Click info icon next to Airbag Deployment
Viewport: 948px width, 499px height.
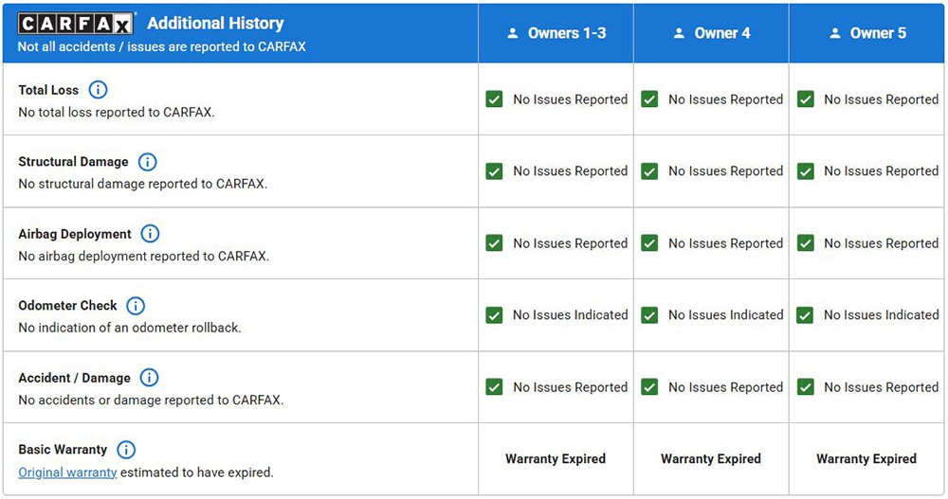pyautogui.click(x=150, y=234)
